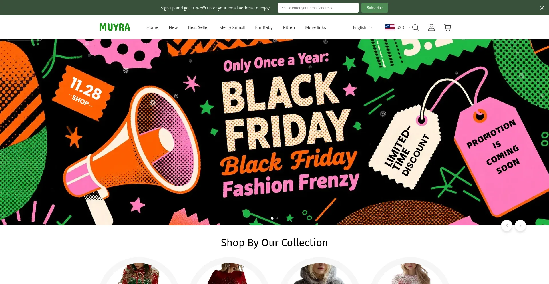Open the Merry Xmas menu item
Viewport: 549px width, 284px height.
[x=232, y=27]
